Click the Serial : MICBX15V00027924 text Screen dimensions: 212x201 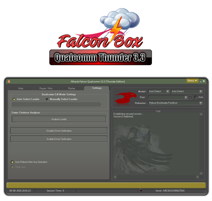170,191
